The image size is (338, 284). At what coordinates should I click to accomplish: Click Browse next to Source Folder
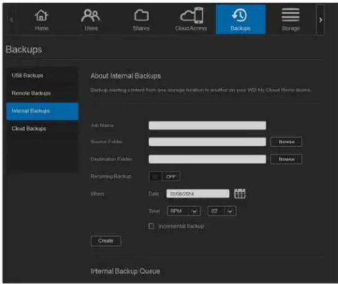pyautogui.click(x=286, y=142)
